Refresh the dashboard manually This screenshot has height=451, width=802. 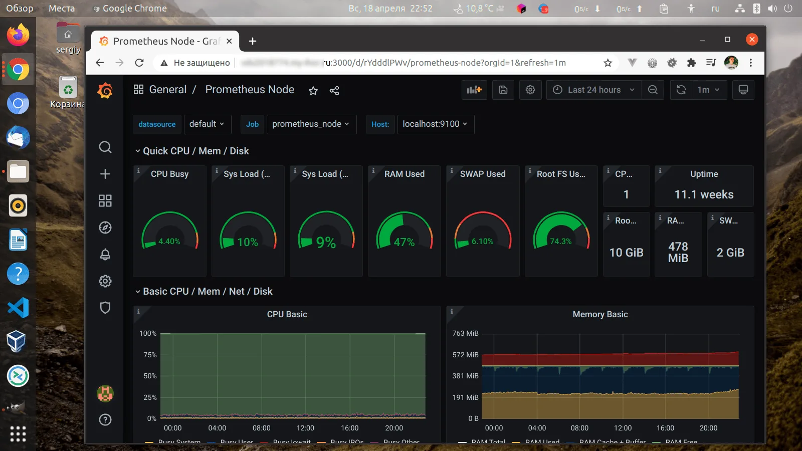[x=681, y=90]
